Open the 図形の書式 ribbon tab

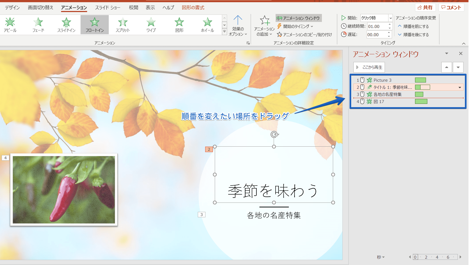(x=193, y=7)
